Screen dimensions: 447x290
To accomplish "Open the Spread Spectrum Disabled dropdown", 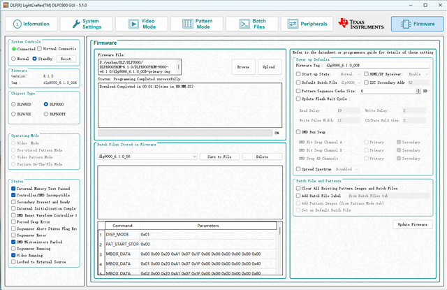I will pyautogui.click(x=346, y=169).
